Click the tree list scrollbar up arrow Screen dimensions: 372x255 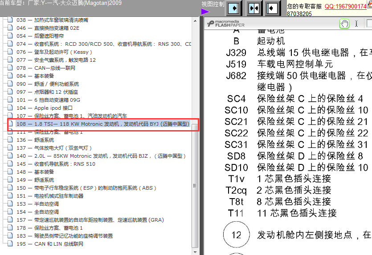point(195,21)
